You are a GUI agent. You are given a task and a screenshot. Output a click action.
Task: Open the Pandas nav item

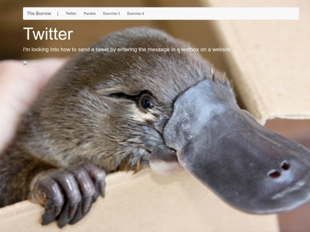pyautogui.click(x=90, y=13)
